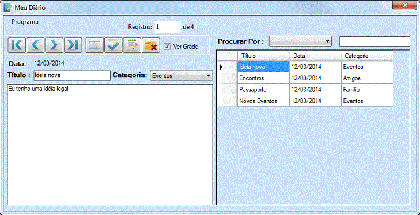420x215 pixels.
Task: Go to the previous record
Action: (36, 45)
